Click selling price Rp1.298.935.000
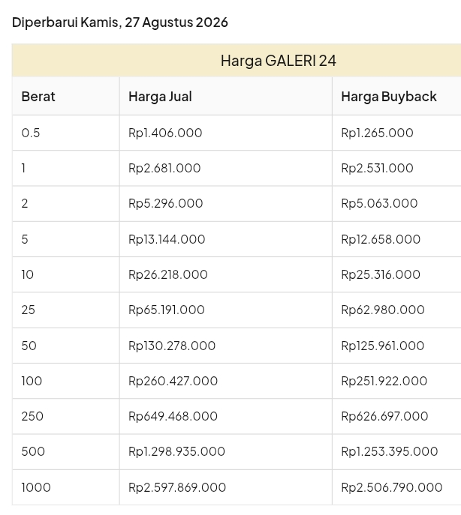The width and height of the screenshot is (461, 515). pos(176,451)
